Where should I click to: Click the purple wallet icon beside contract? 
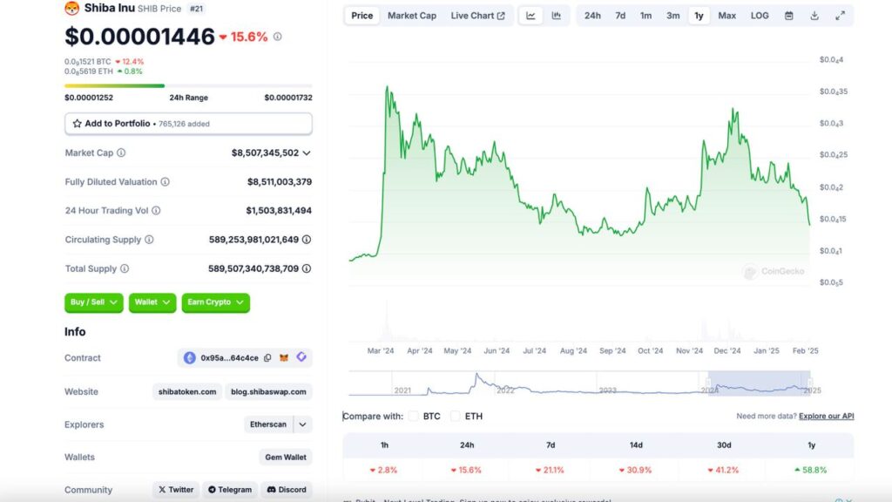click(301, 356)
